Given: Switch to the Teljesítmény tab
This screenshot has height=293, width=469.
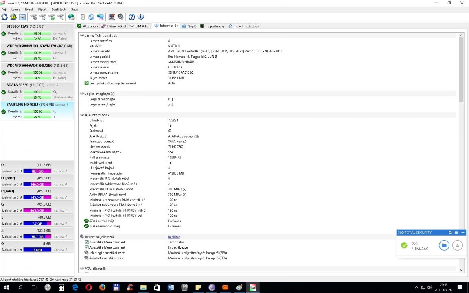Looking at the screenshot, I should coord(212,26).
